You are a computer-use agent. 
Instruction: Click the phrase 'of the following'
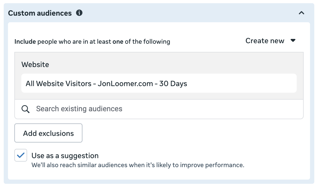tap(148, 42)
